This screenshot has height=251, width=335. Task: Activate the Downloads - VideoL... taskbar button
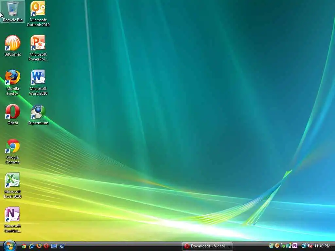(x=207, y=246)
